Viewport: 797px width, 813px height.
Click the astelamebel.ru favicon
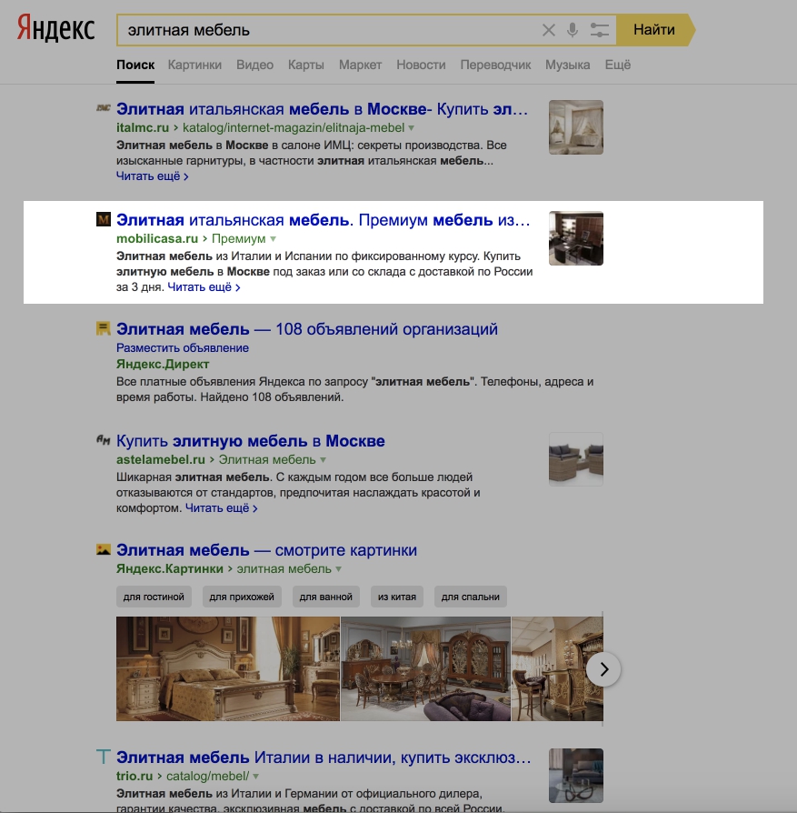click(x=104, y=440)
